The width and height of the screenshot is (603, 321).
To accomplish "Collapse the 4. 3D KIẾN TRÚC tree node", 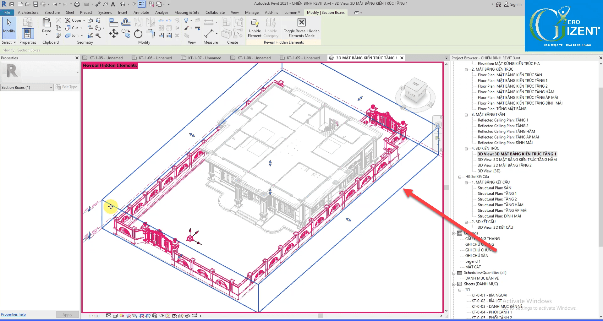I will coord(466,149).
